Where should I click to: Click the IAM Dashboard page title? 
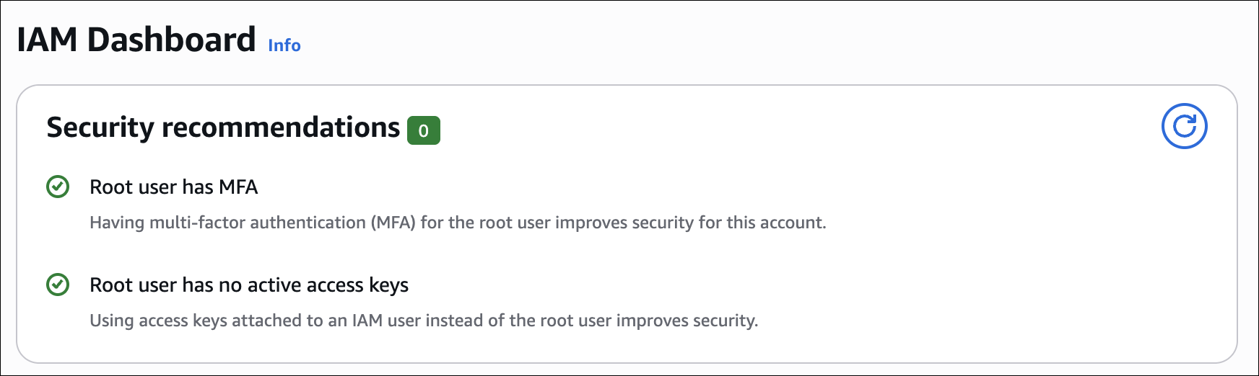(136, 40)
